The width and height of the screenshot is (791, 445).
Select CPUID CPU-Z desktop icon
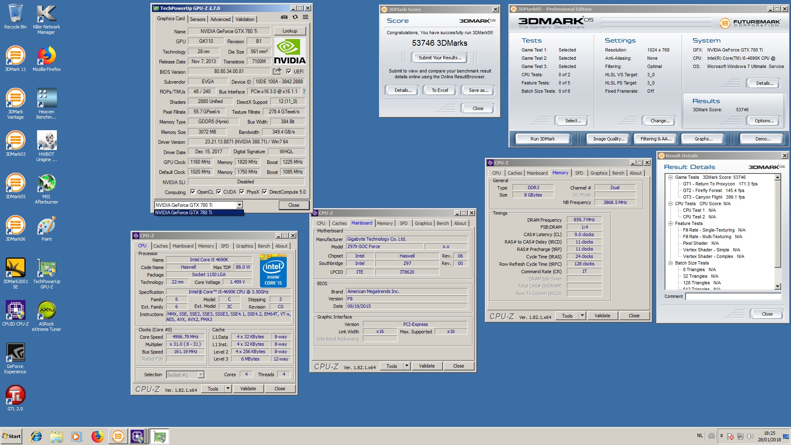tap(15, 314)
